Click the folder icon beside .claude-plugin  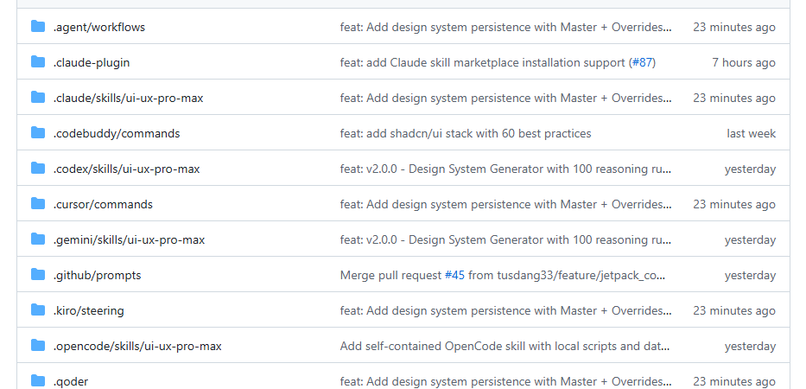pos(38,62)
